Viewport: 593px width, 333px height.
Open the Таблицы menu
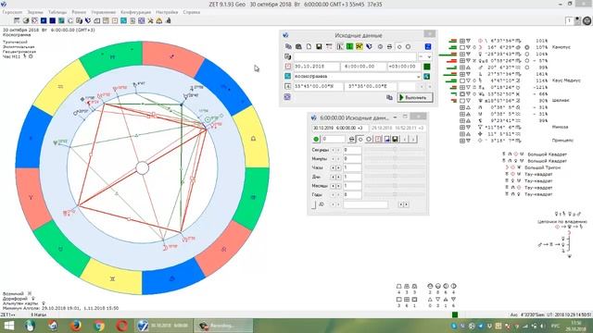[57, 12]
